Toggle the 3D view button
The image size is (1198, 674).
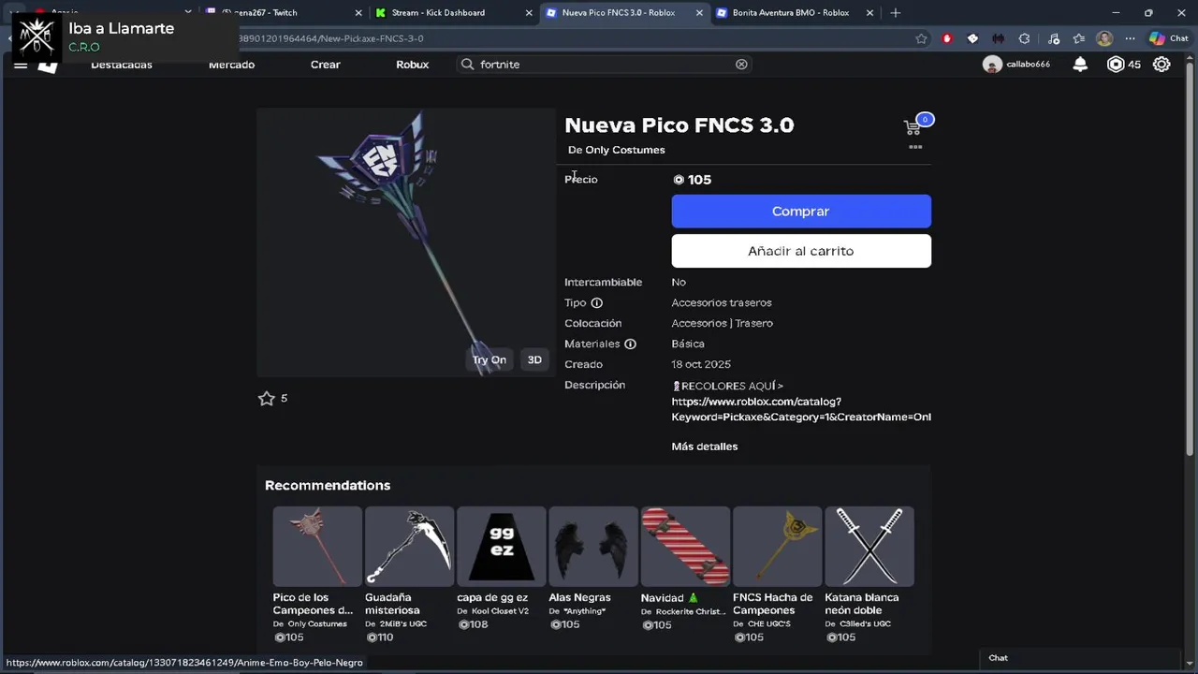click(x=534, y=359)
